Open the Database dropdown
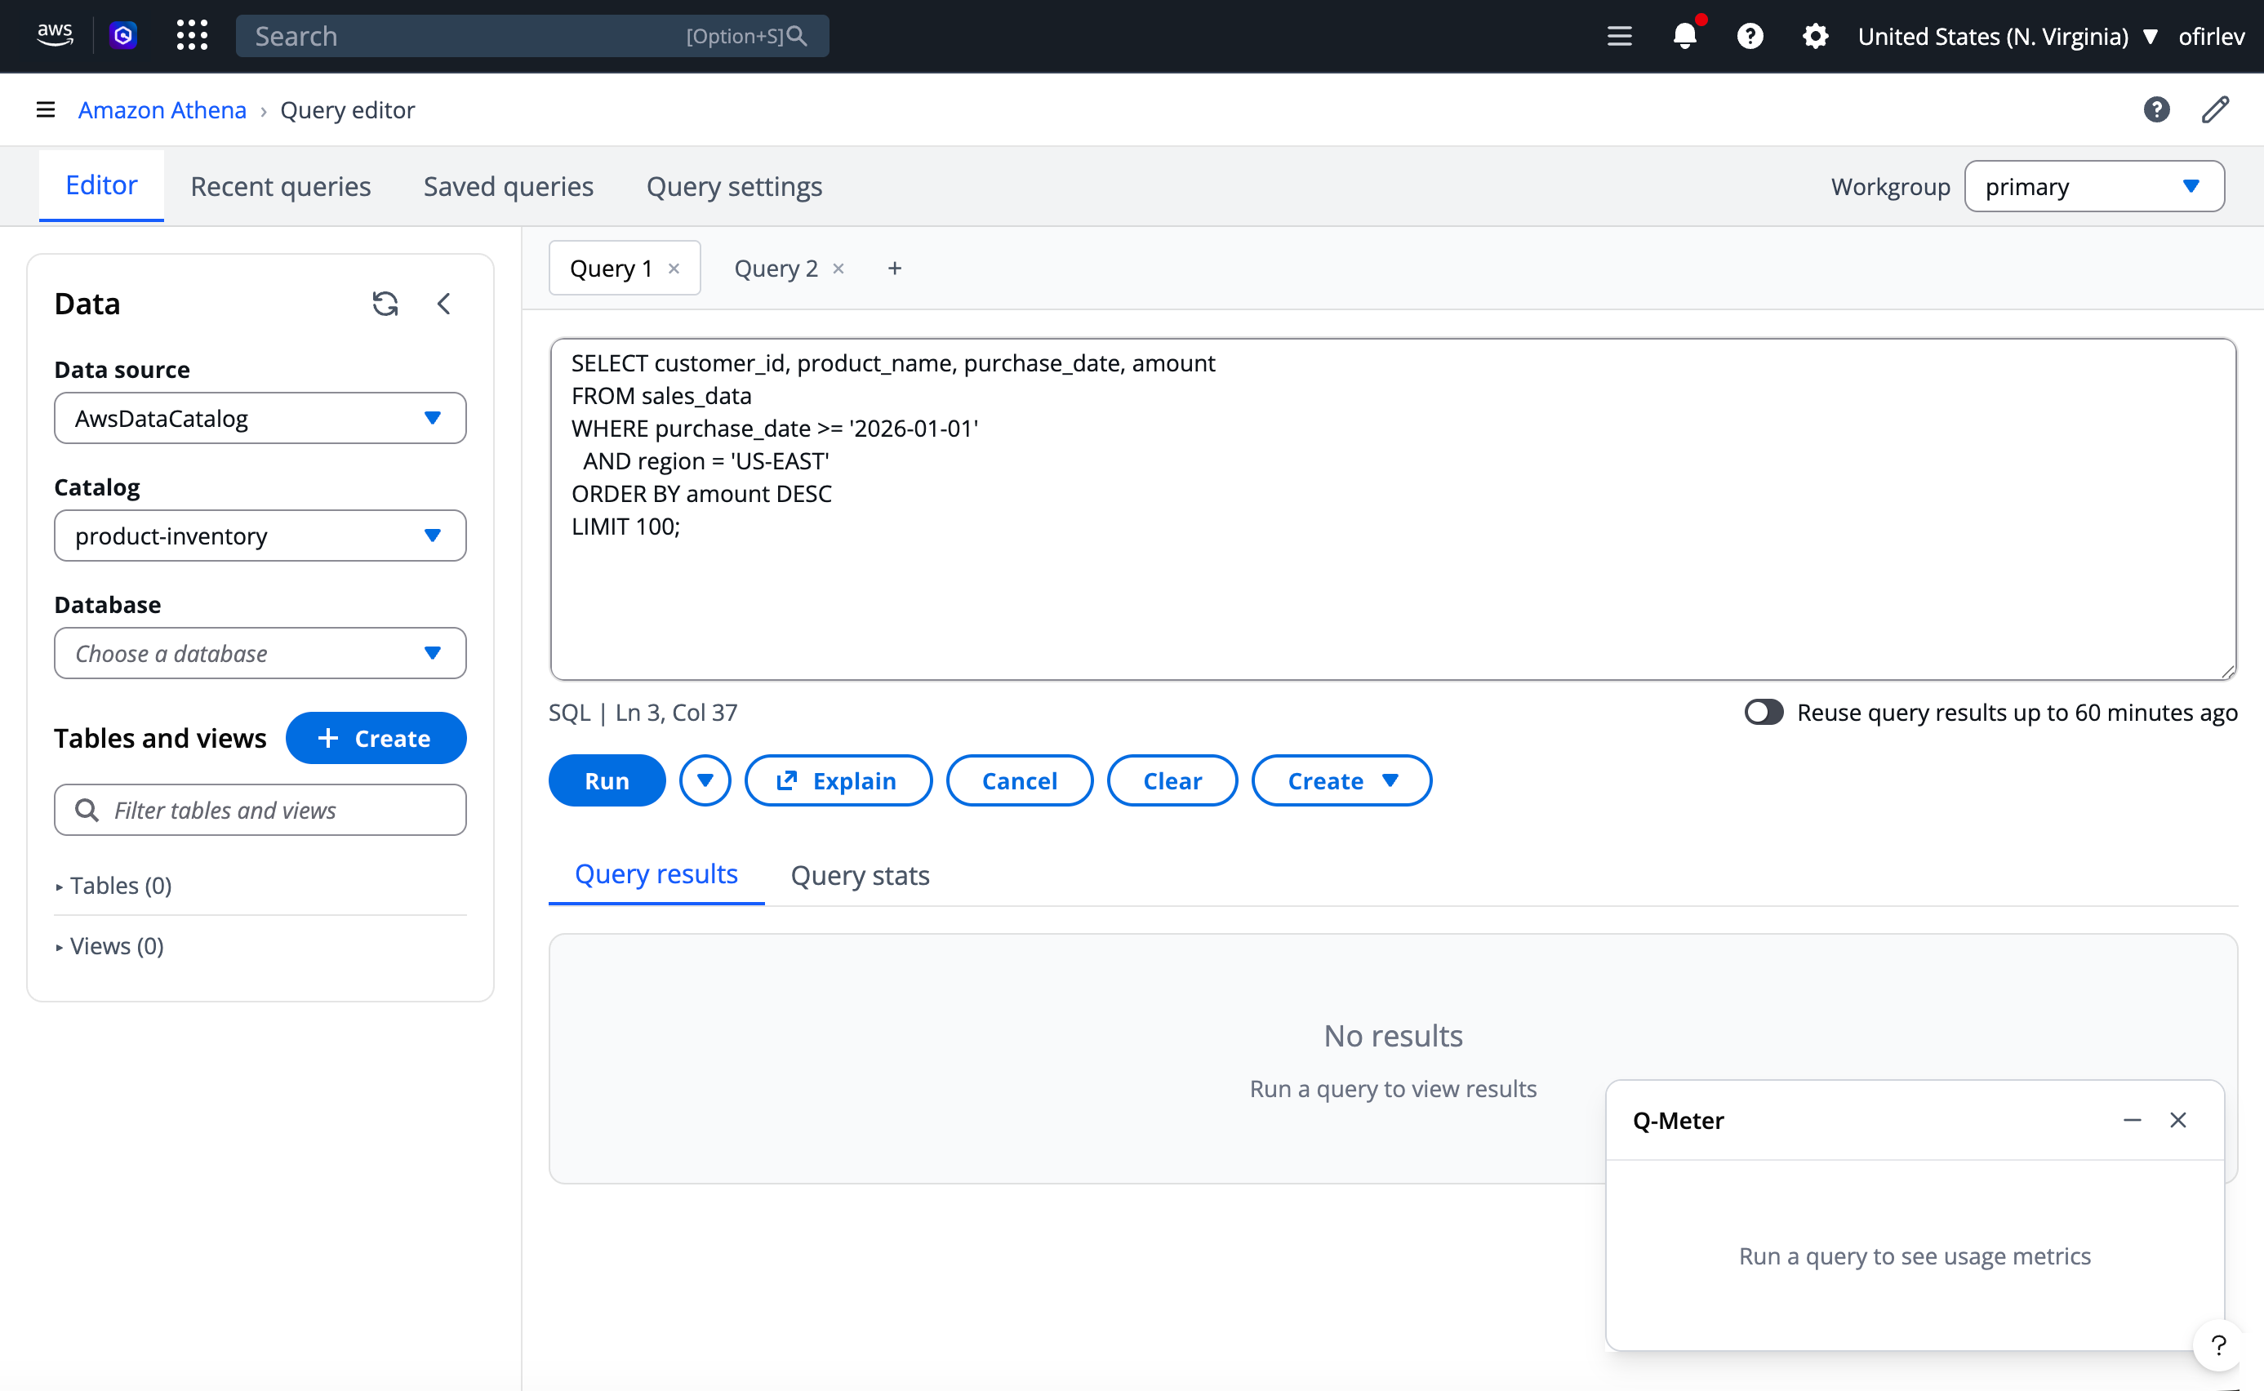Image resolution: width=2264 pixels, height=1391 pixels. coord(260,653)
